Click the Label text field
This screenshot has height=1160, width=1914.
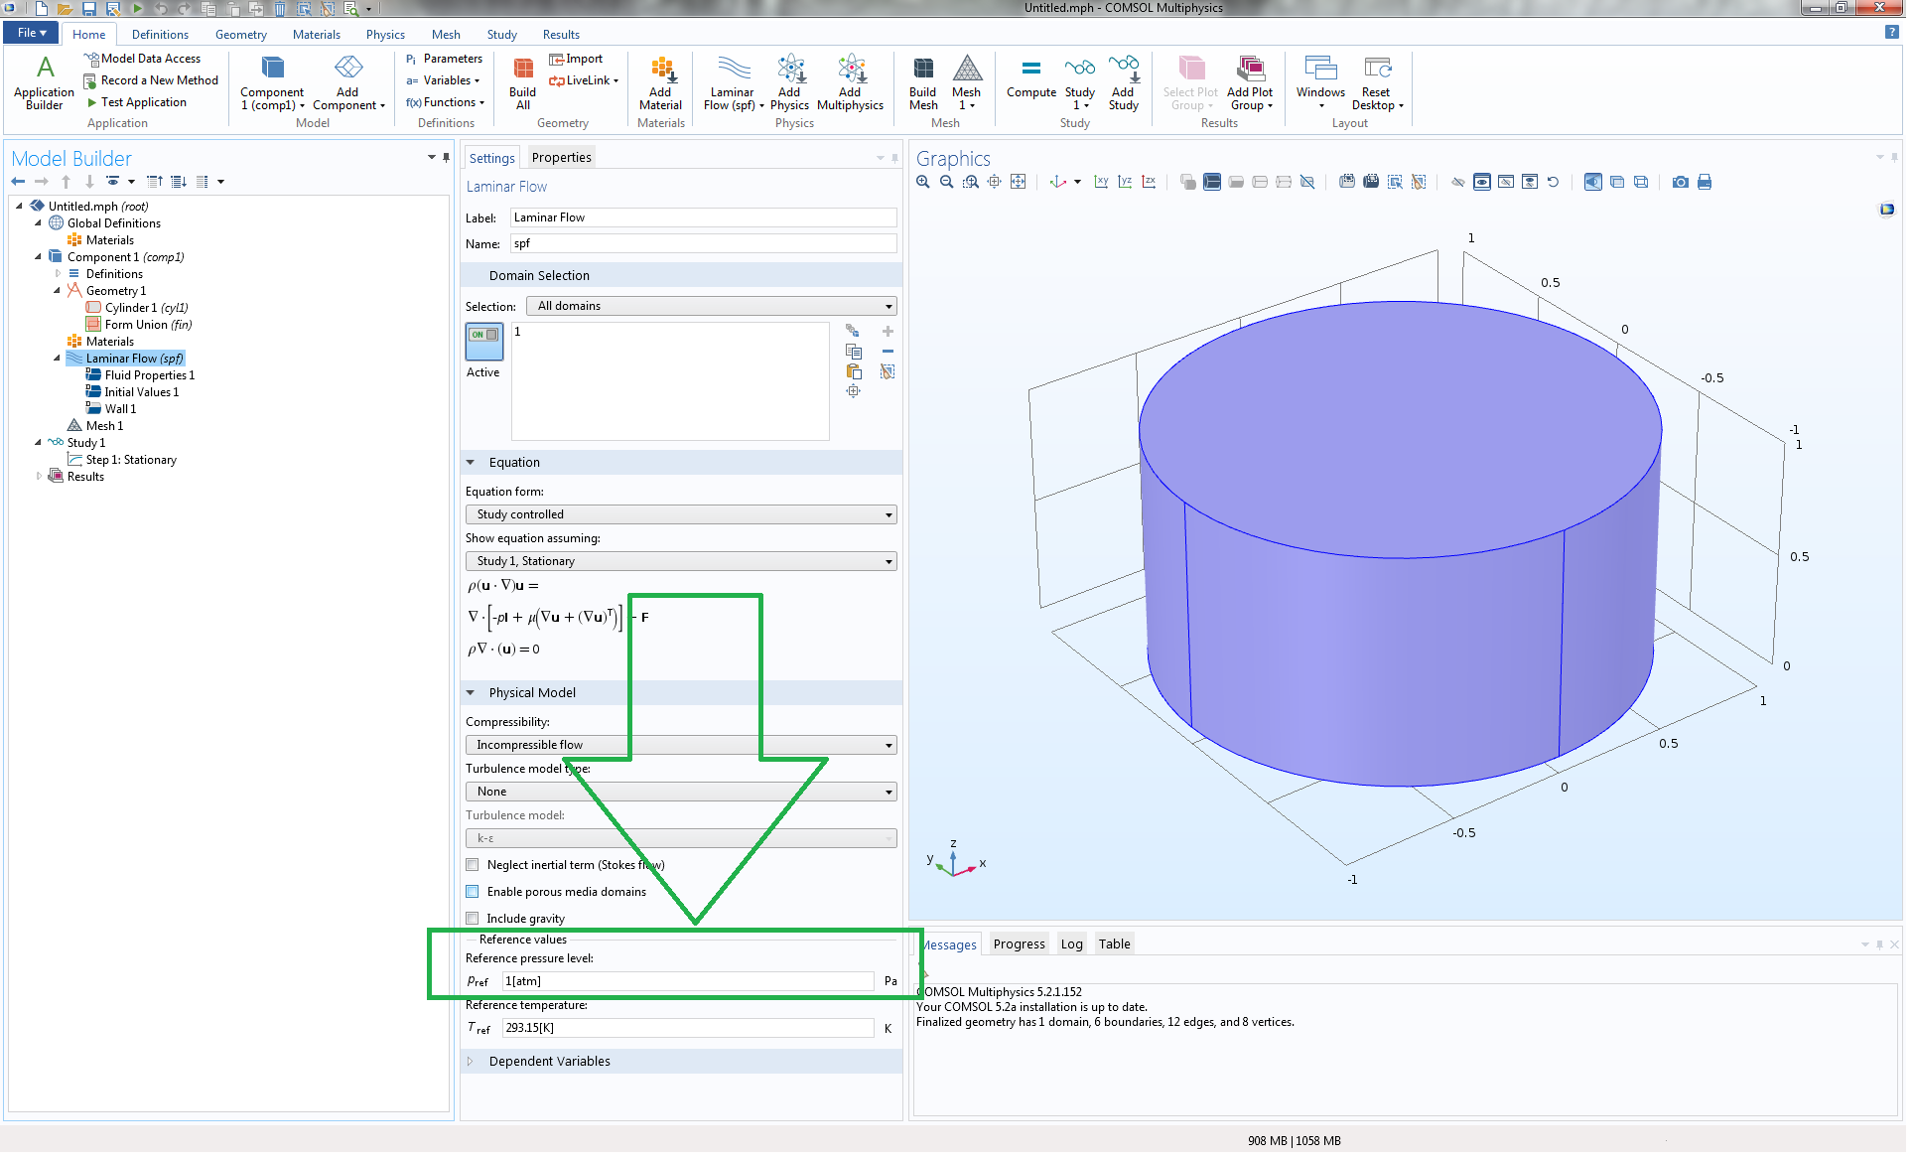point(704,218)
